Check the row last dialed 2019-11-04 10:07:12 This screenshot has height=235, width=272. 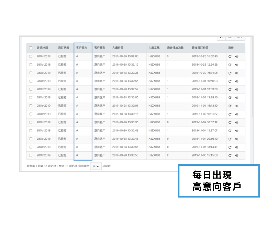coord(31,122)
